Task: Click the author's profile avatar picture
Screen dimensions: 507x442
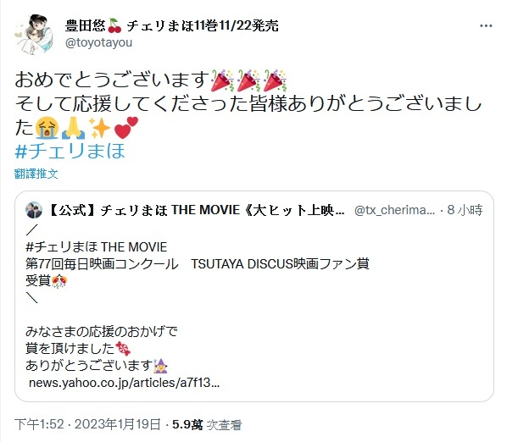Action: tap(35, 34)
